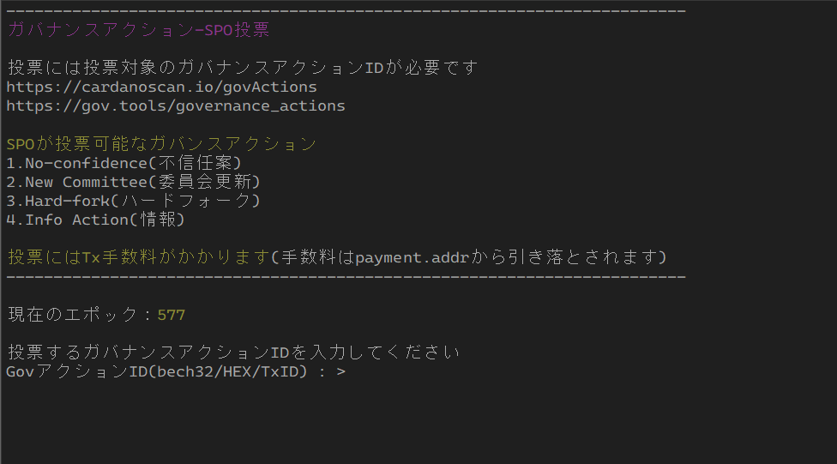The height and width of the screenshot is (464, 837).
Task: Click the > prompt character
Action: pyautogui.click(x=341, y=371)
